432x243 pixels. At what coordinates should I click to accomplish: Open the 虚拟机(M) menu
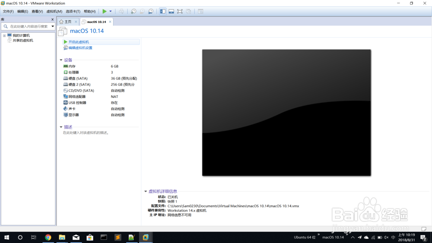tap(54, 11)
